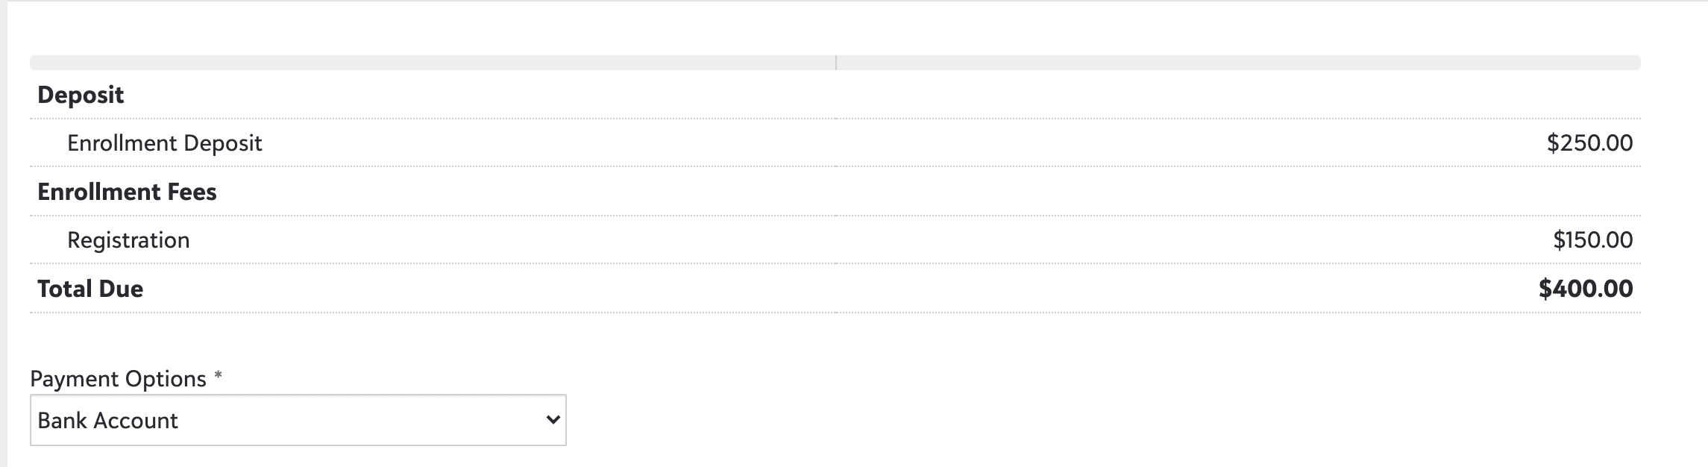The width and height of the screenshot is (1708, 467).
Task: Click the left gray table header column
Action: 433,63
